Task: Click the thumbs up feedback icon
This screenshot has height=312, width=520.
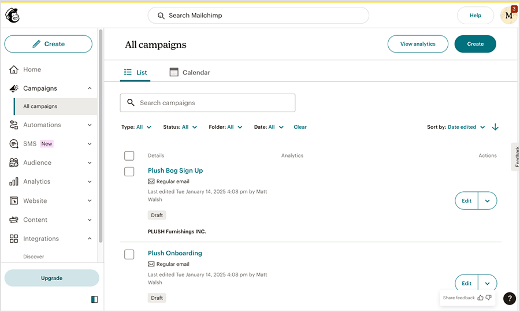Action: [480, 298]
